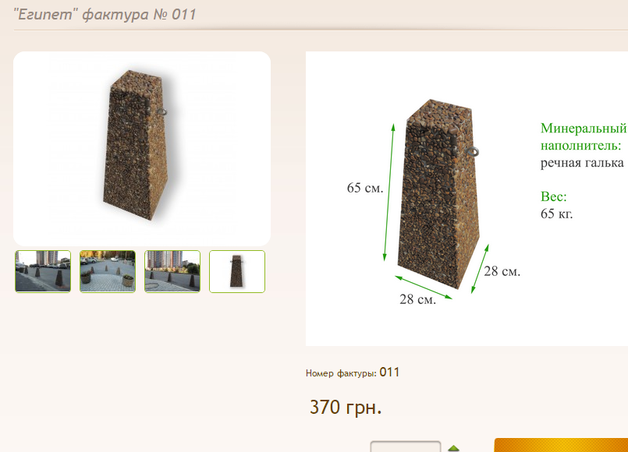Click the 'Номер фактуры: 011' text

(353, 373)
